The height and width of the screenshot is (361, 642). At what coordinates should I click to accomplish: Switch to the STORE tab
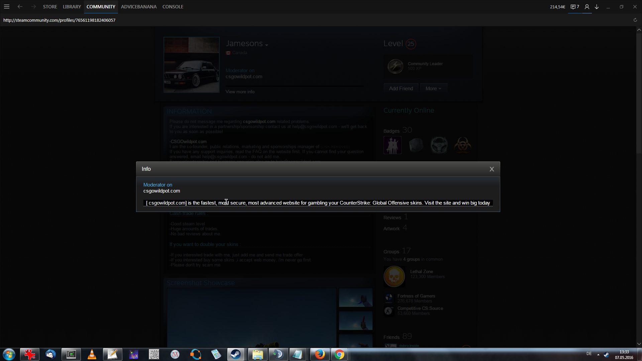(x=50, y=7)
